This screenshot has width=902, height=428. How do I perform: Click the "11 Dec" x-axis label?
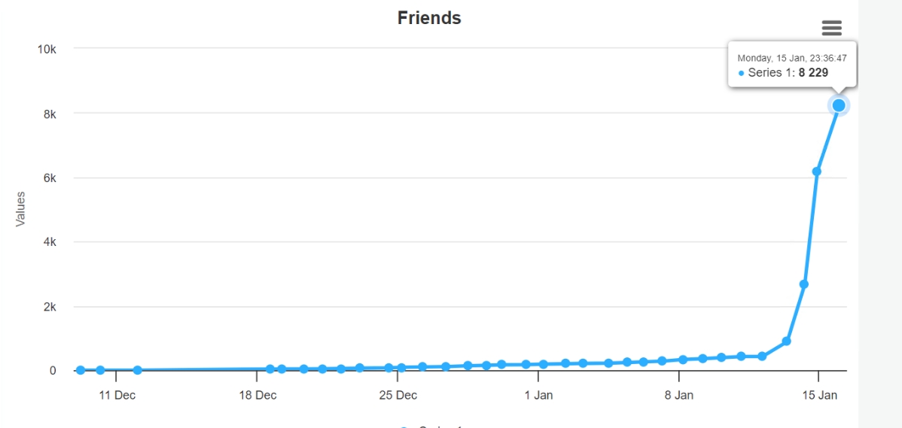tap(117, 395)
